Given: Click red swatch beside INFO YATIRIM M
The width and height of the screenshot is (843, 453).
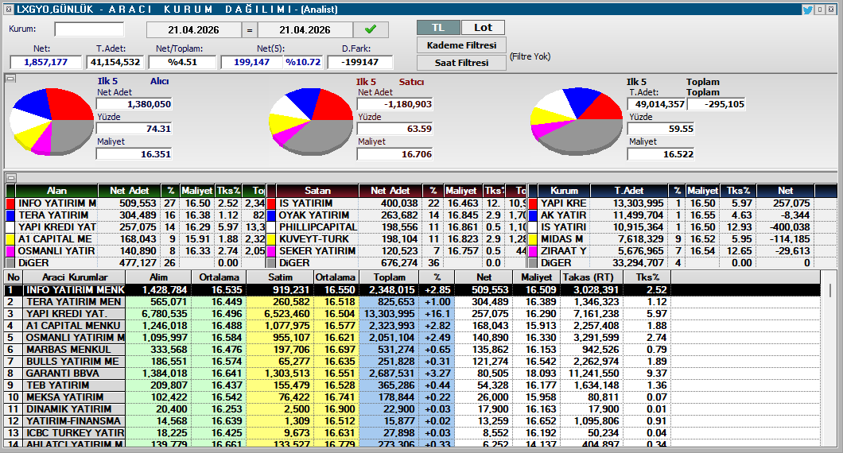Looking at the screenshot, I should 10,203.
